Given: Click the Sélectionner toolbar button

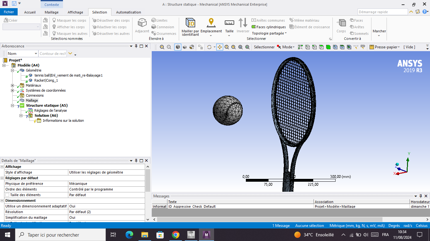Looking at the screenshot, I should pyautogui.click(x=264, y=47).
